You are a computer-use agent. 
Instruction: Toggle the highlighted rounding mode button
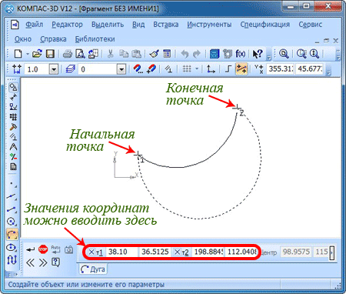click(241, 68)
